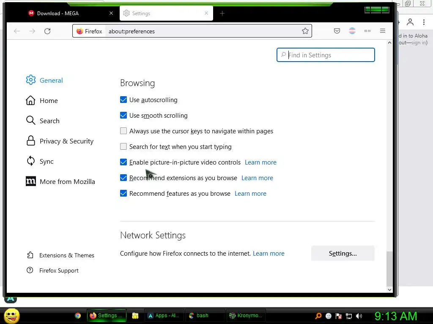433x324 pixels.
Task: Open More from Mozilla category
Action: point(60,181)
